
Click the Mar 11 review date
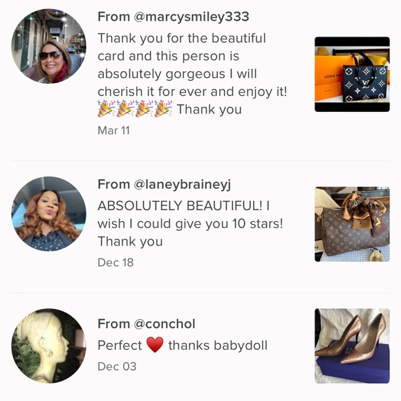coord(113,131)
